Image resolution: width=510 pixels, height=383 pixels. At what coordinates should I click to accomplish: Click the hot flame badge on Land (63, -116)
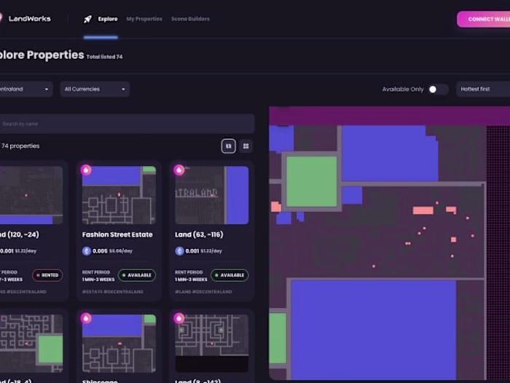(179, 170)
